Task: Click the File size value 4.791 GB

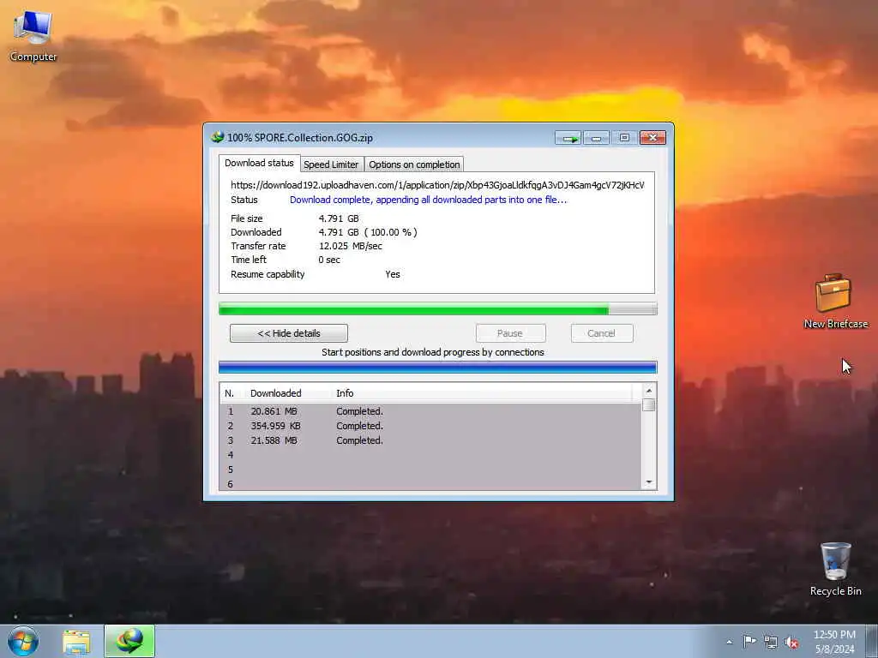Action: coord(339,218)
